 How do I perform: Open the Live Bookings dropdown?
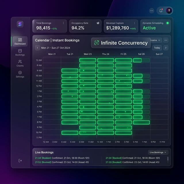[158, 152]
